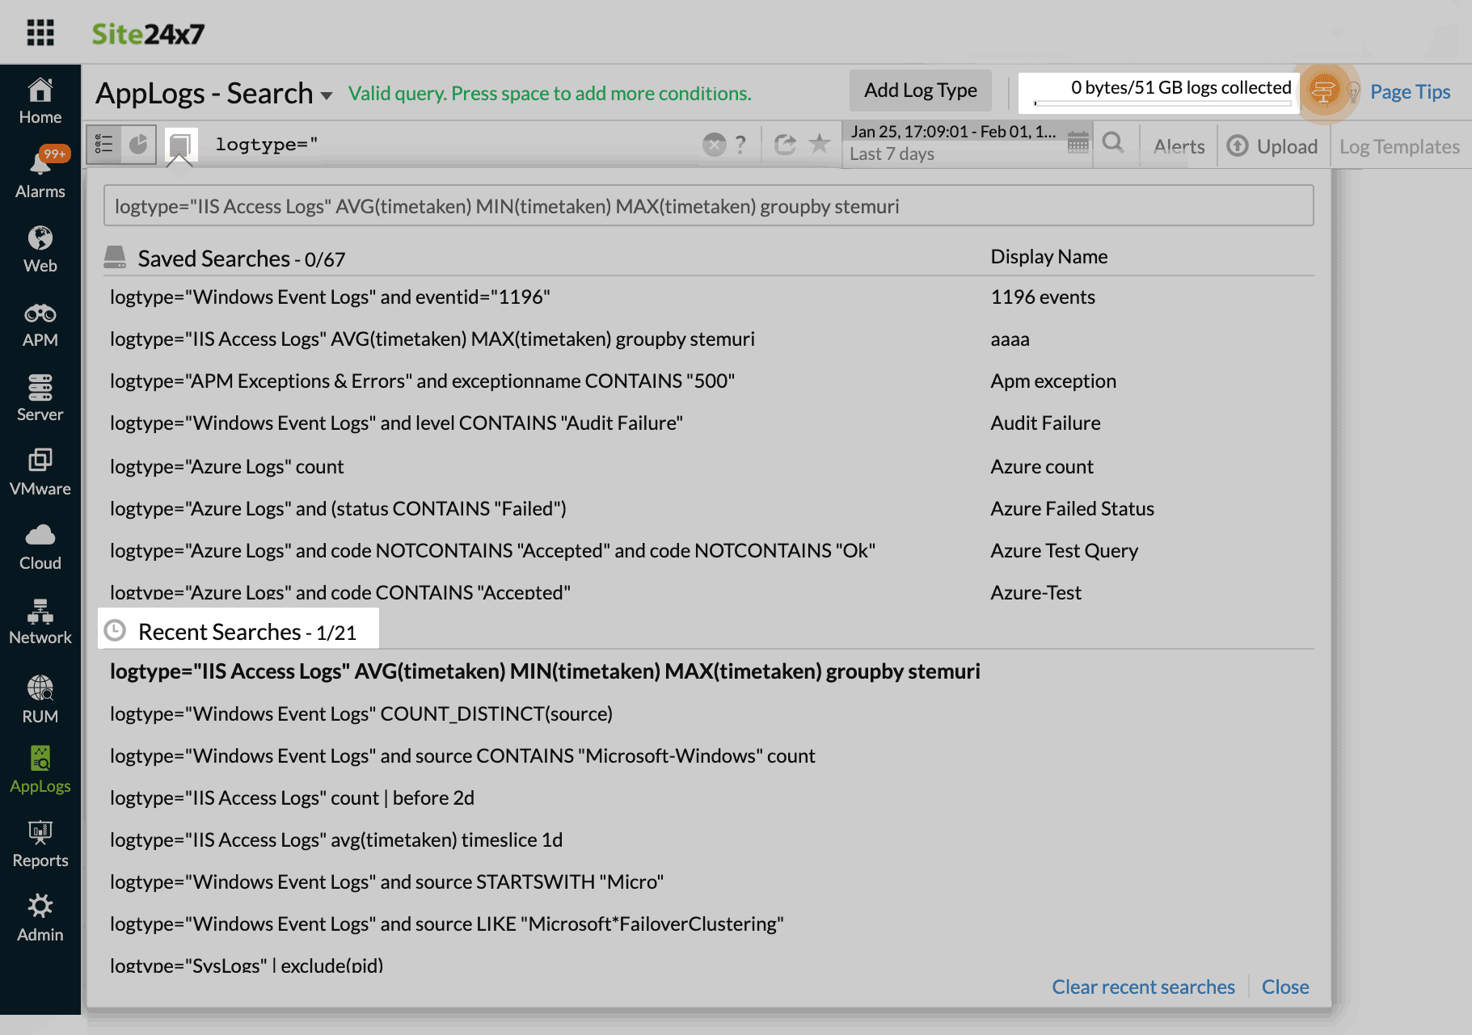Star the current search query
1472x1035 pixels.
(x=819, y=144)
